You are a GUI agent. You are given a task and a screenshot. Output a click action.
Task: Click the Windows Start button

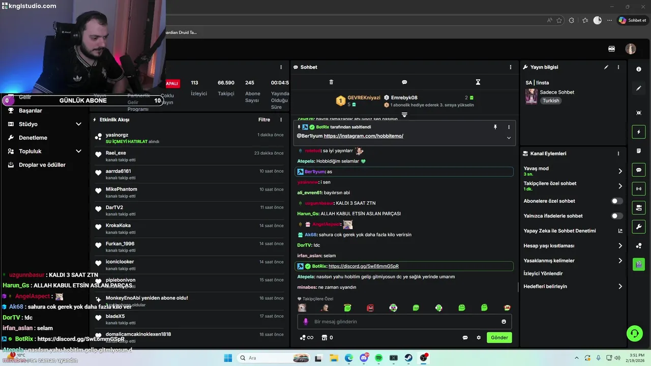tap(228, 358)
